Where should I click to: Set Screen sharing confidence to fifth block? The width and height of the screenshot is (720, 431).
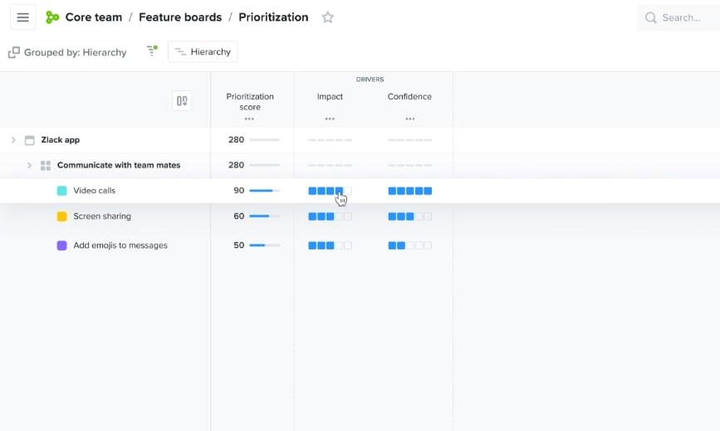click(428, 216)
